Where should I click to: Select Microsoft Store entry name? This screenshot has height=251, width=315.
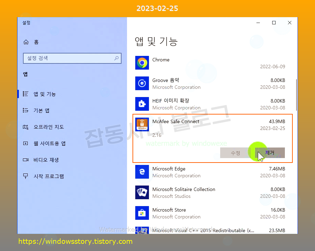tap(169, 210)
